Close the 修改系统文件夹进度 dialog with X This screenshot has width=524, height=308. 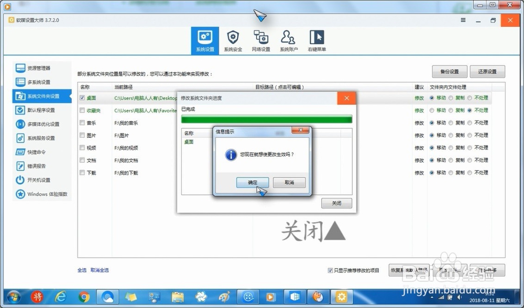[x=346, y=98]
